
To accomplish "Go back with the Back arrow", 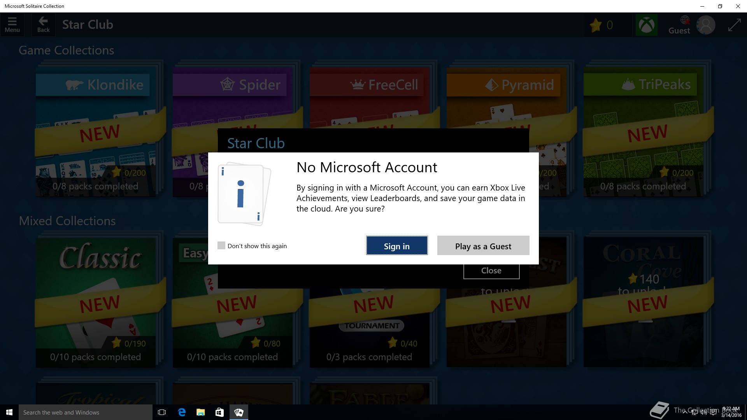I will click(43, 25).
